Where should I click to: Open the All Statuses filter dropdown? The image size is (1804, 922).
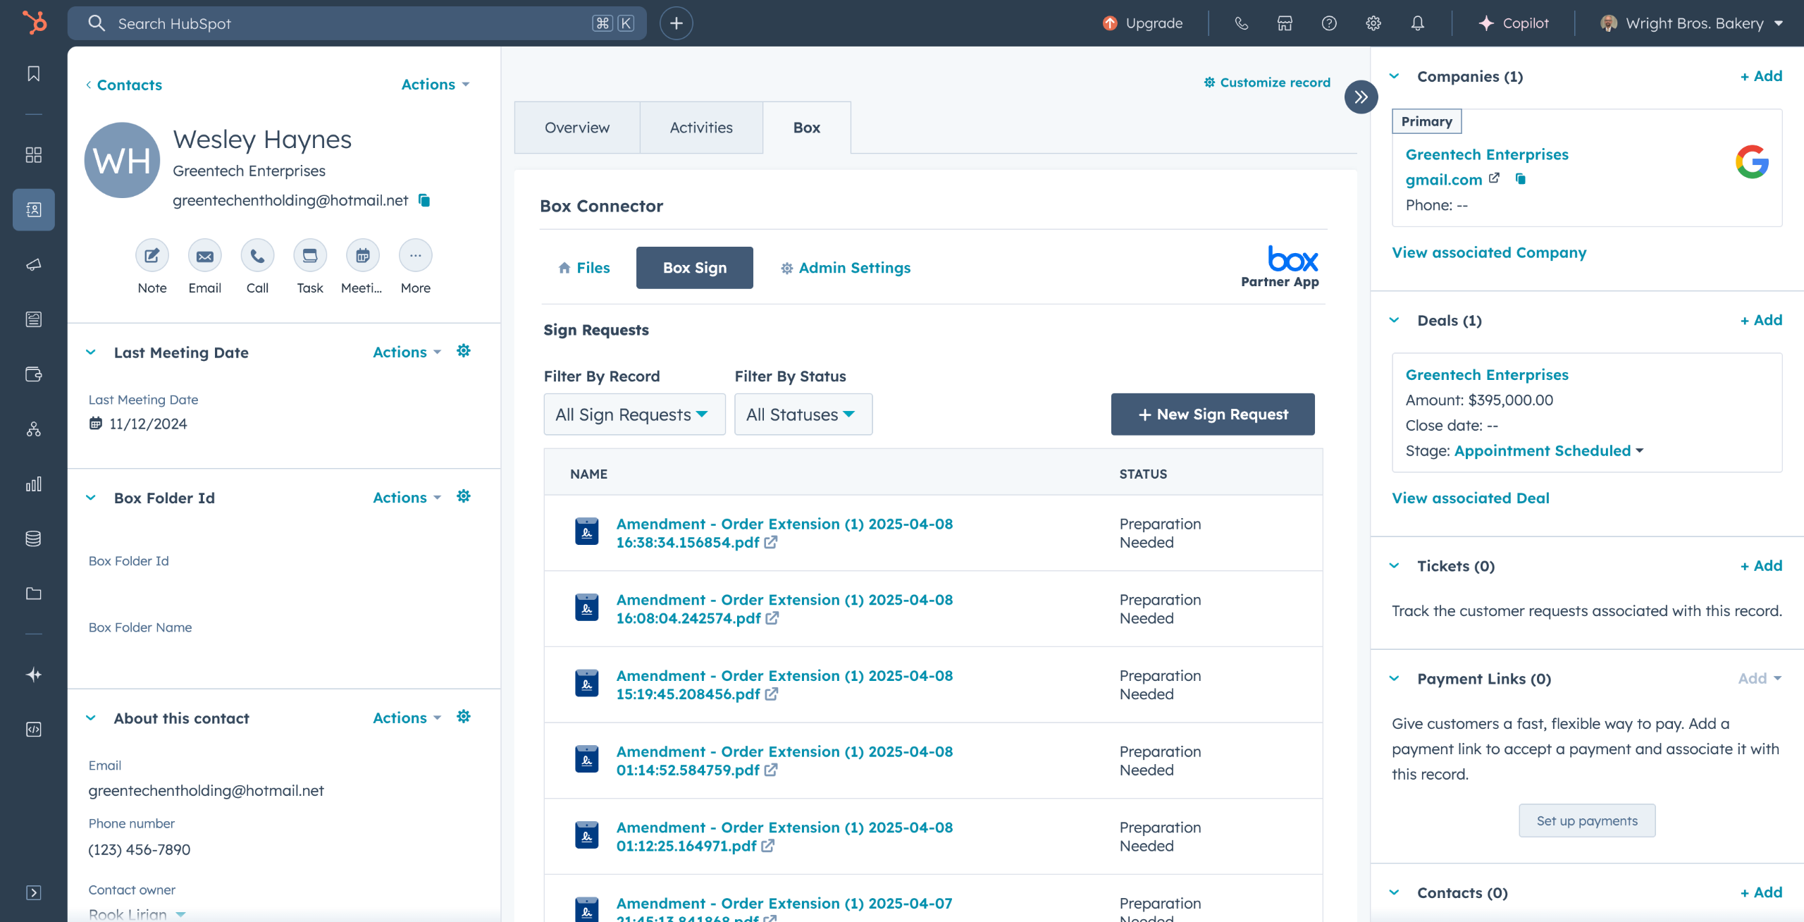point(803,414)
